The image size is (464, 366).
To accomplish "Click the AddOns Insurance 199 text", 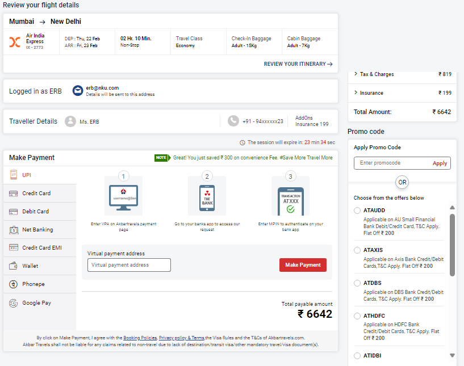I will (312, 121).
